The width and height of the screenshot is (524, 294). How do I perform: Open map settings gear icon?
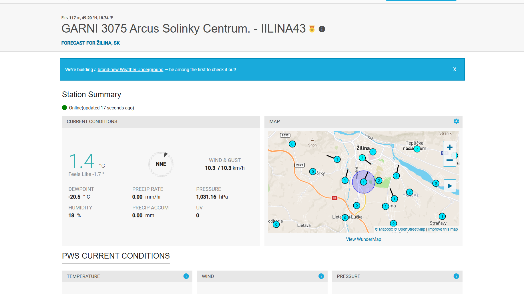(456, 121)
